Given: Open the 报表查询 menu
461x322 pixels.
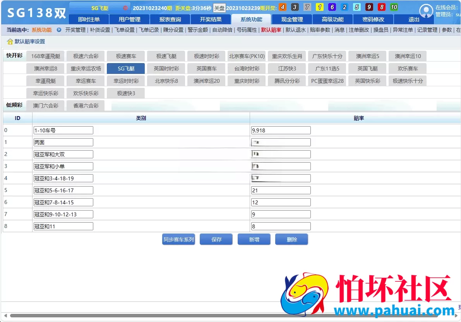Looking at the screenshot, I should click(x=170, y=19).
